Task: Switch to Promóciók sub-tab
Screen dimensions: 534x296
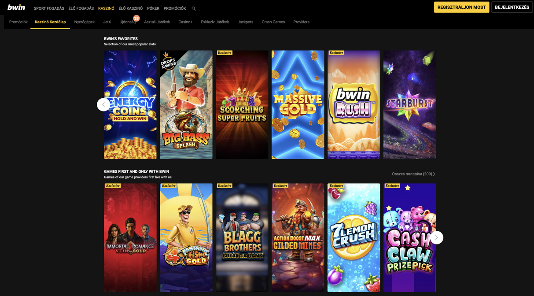Action: click(18, 22)
